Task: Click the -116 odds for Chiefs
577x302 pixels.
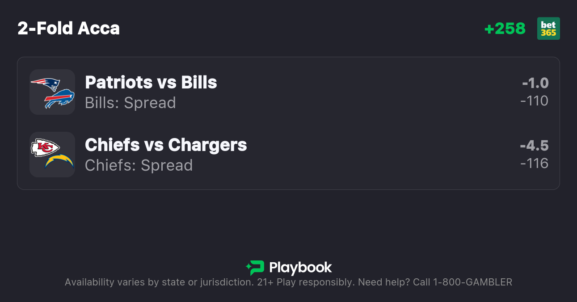Action: 535,164
